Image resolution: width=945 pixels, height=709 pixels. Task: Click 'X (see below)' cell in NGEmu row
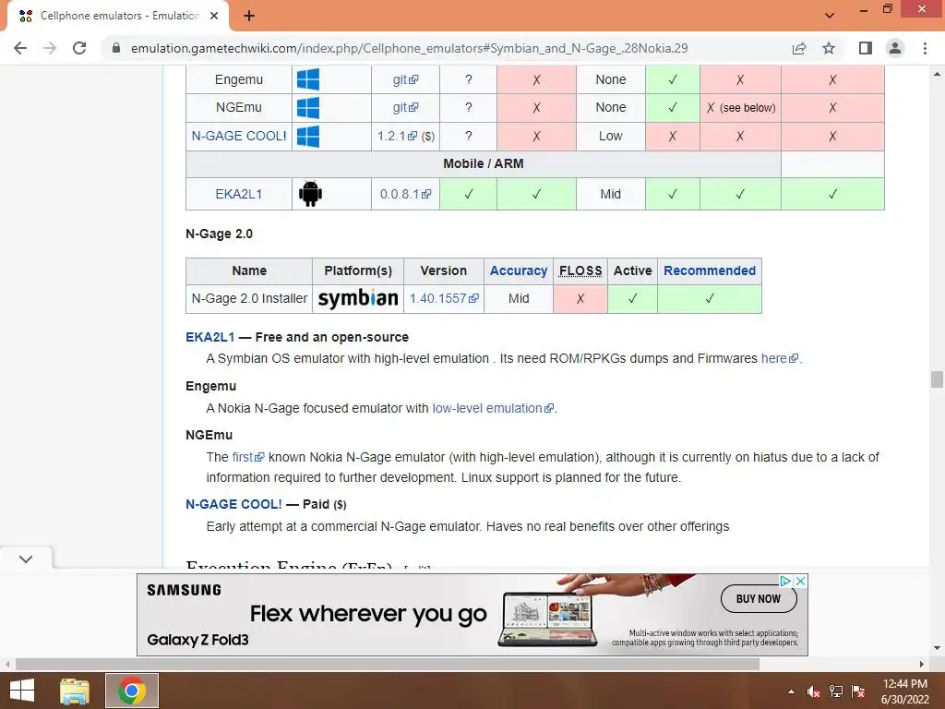point(740,107)
